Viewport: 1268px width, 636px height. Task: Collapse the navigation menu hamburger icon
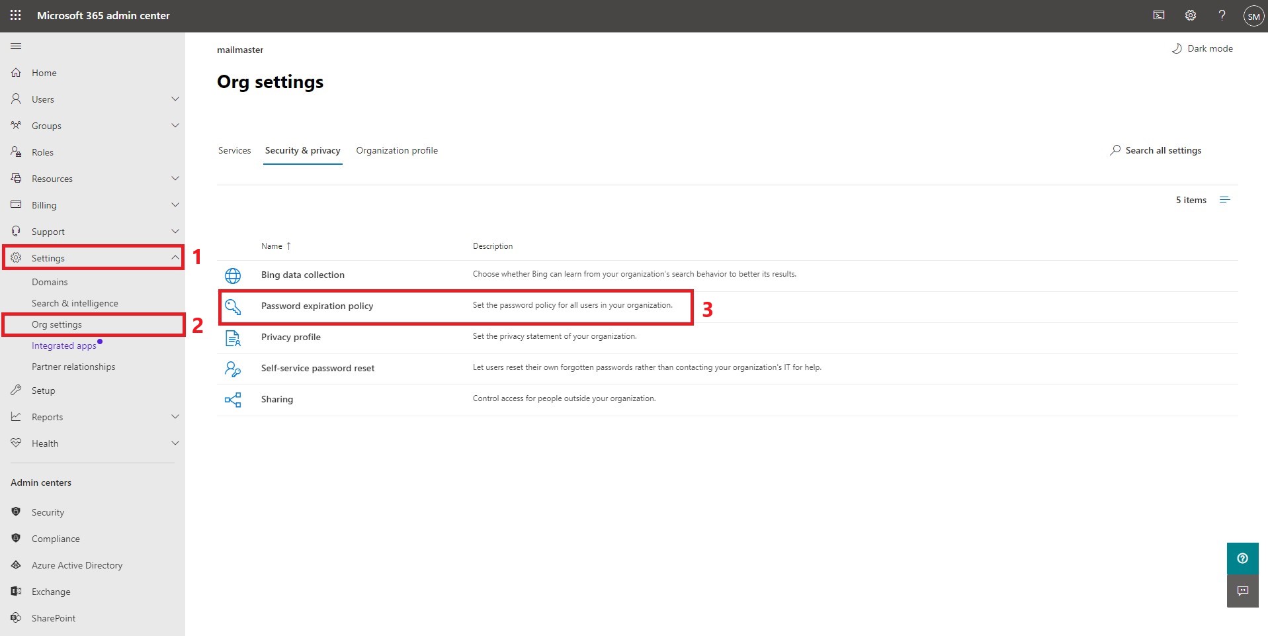pos(16,46)
